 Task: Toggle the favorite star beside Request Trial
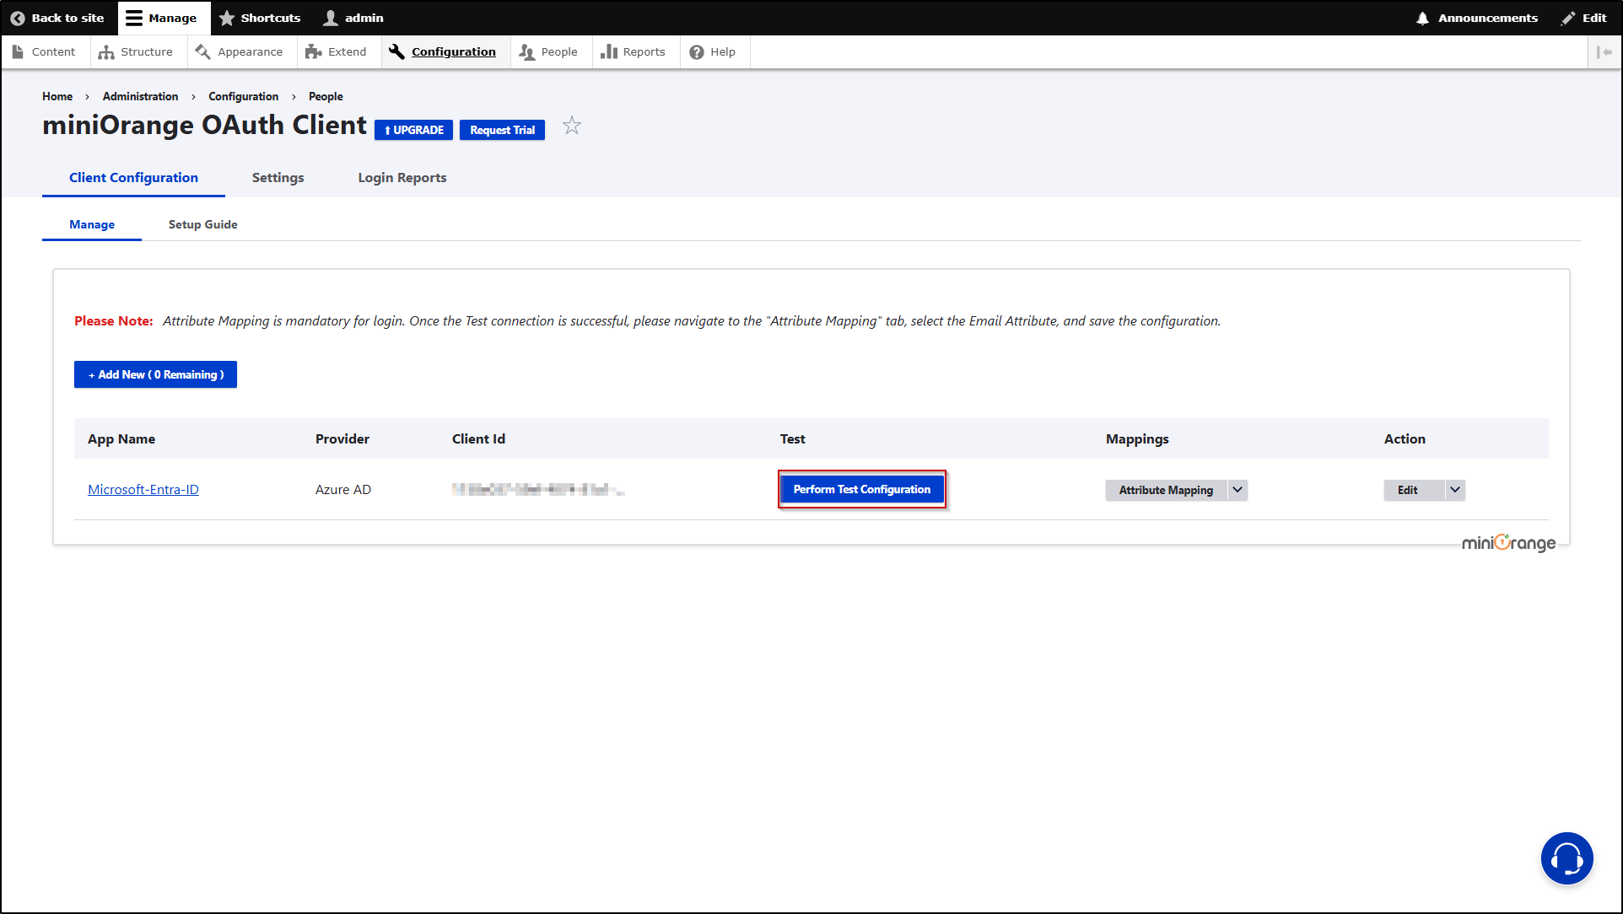(572, 125)
